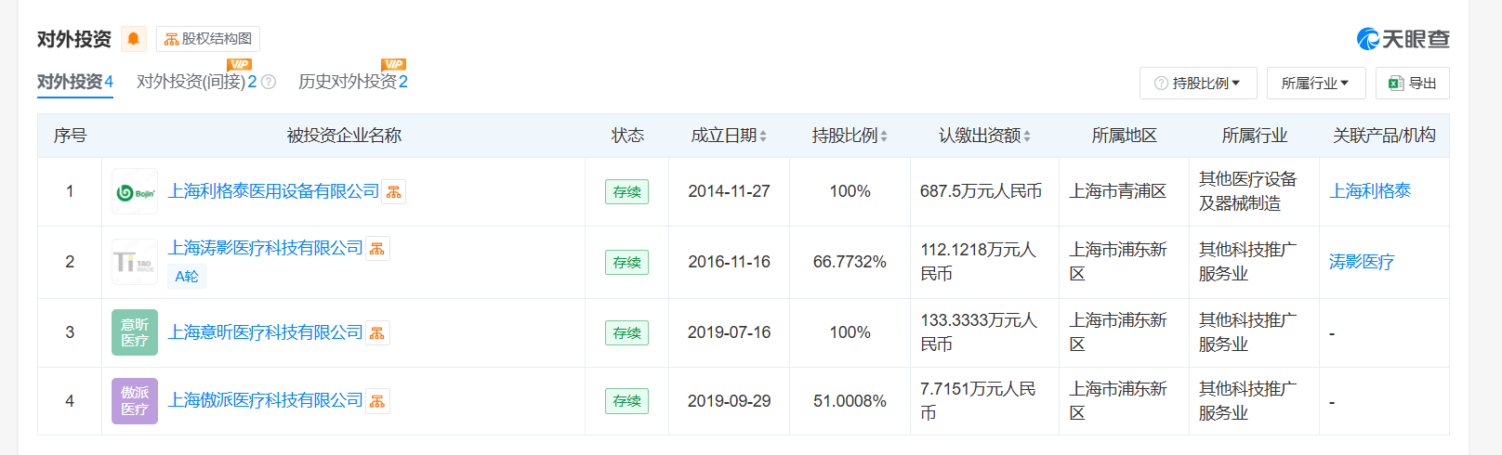Export the table with 导出 button

pos(1413,84)
